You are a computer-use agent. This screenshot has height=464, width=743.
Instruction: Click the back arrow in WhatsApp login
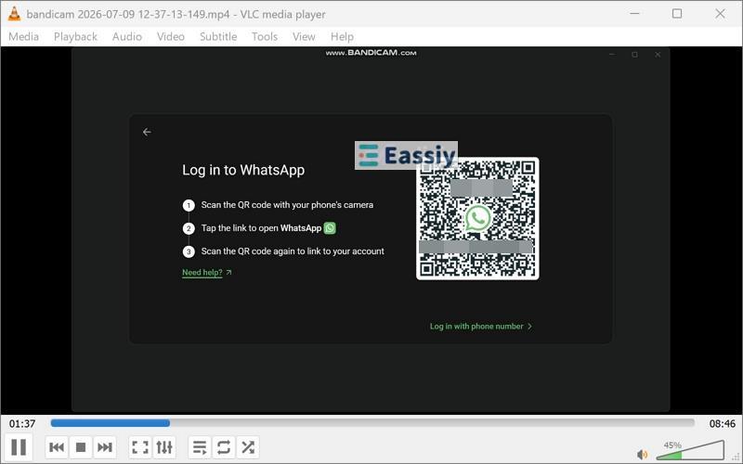tap(147, 132)
